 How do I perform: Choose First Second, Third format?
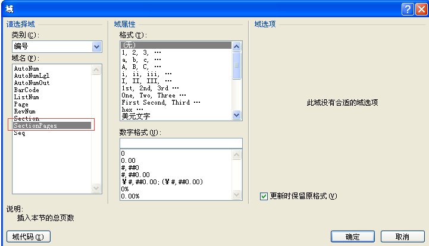click(161, 102)
